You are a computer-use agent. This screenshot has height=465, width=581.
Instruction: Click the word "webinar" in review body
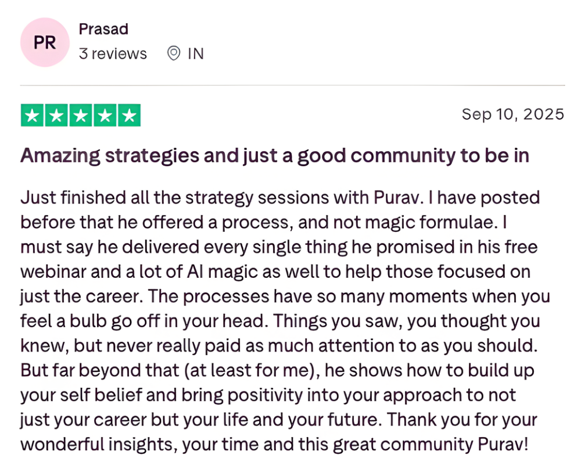point(49,271)
